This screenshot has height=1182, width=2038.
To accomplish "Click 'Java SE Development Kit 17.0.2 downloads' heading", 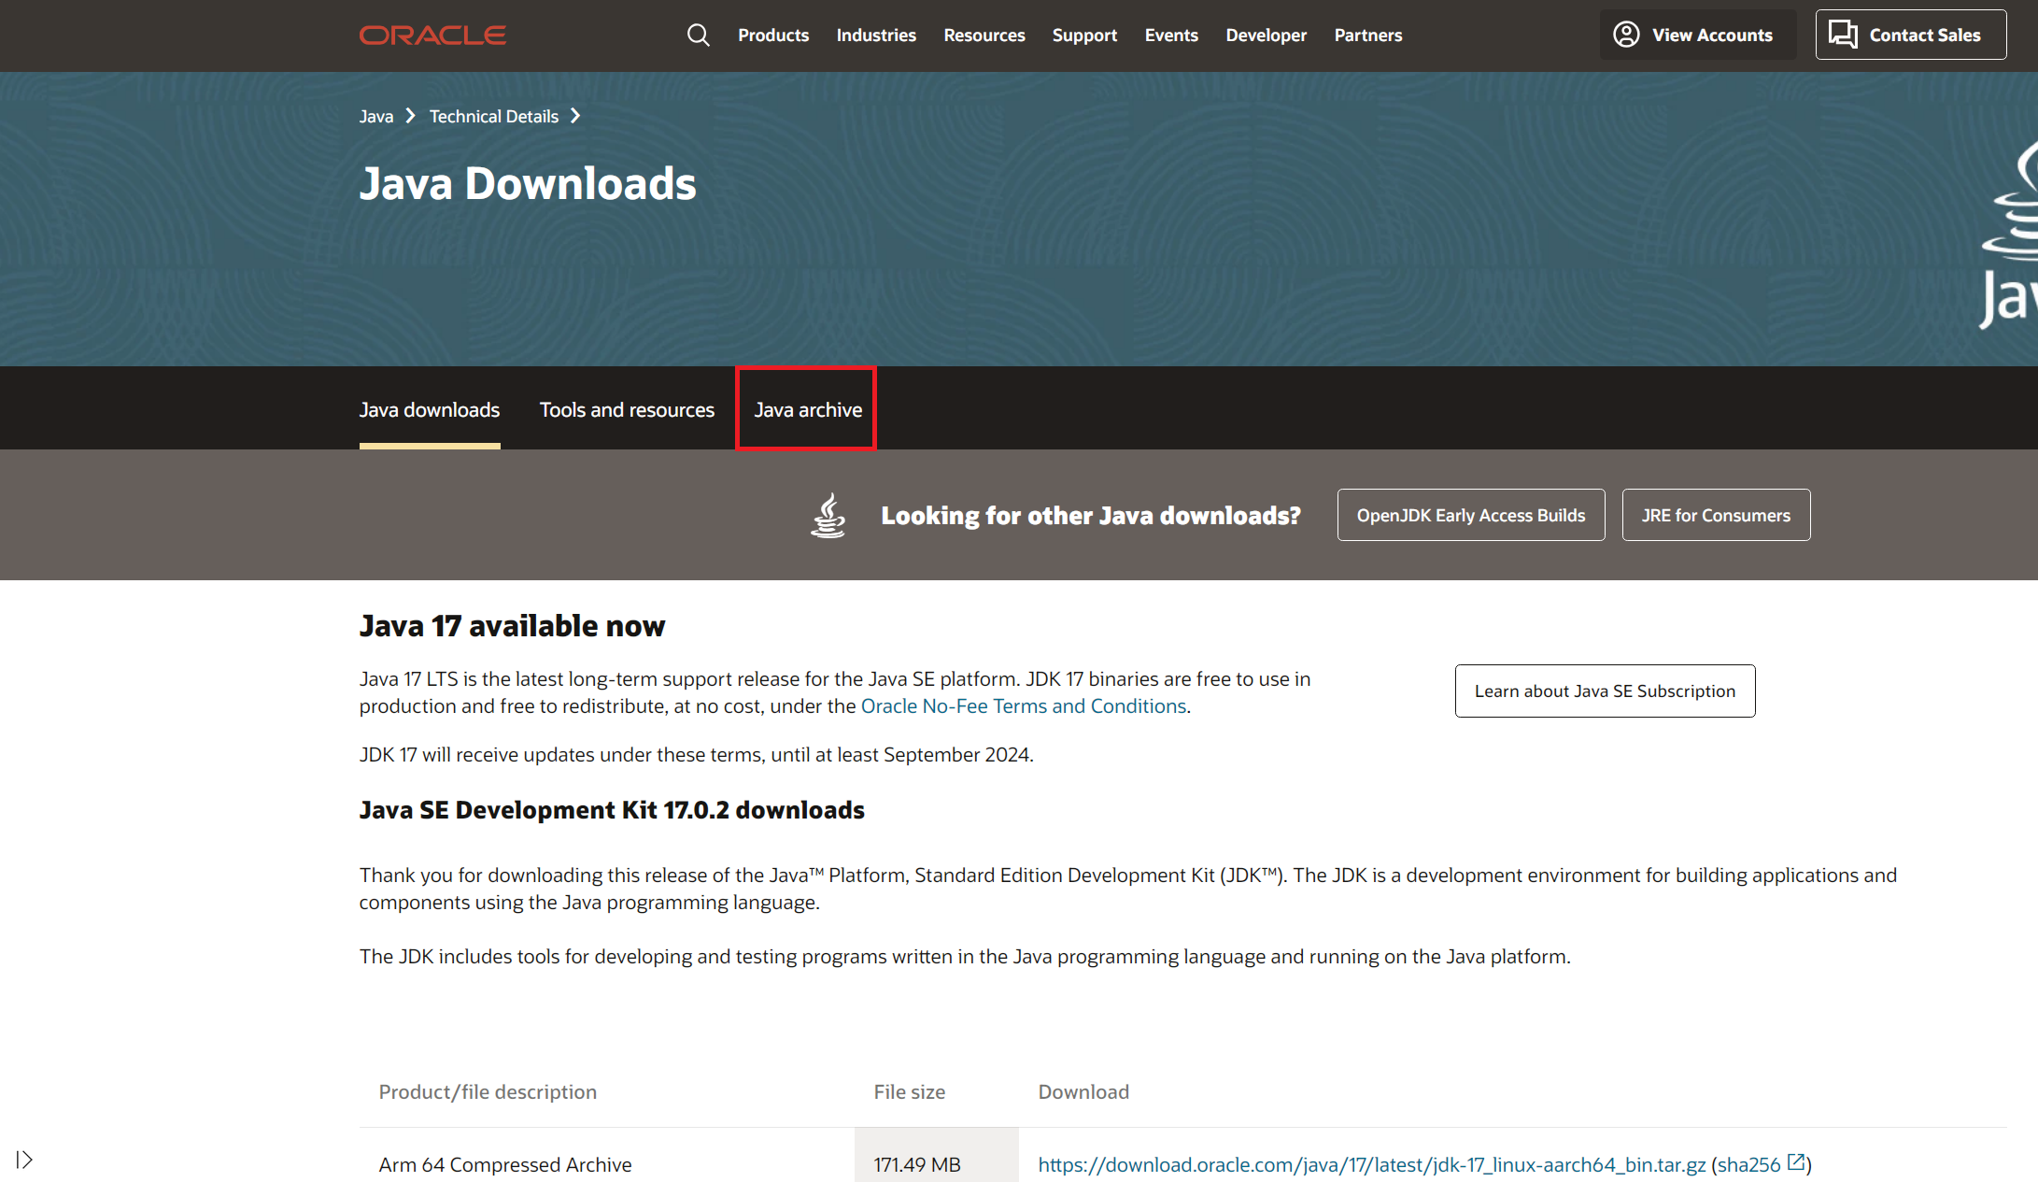I will click(612, 810).
